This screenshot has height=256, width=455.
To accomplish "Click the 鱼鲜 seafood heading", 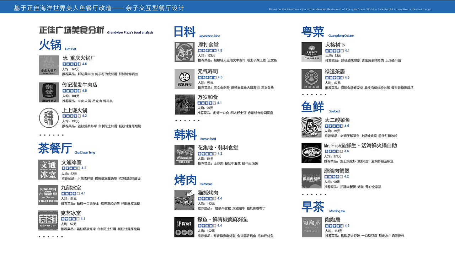I will 313,107.
